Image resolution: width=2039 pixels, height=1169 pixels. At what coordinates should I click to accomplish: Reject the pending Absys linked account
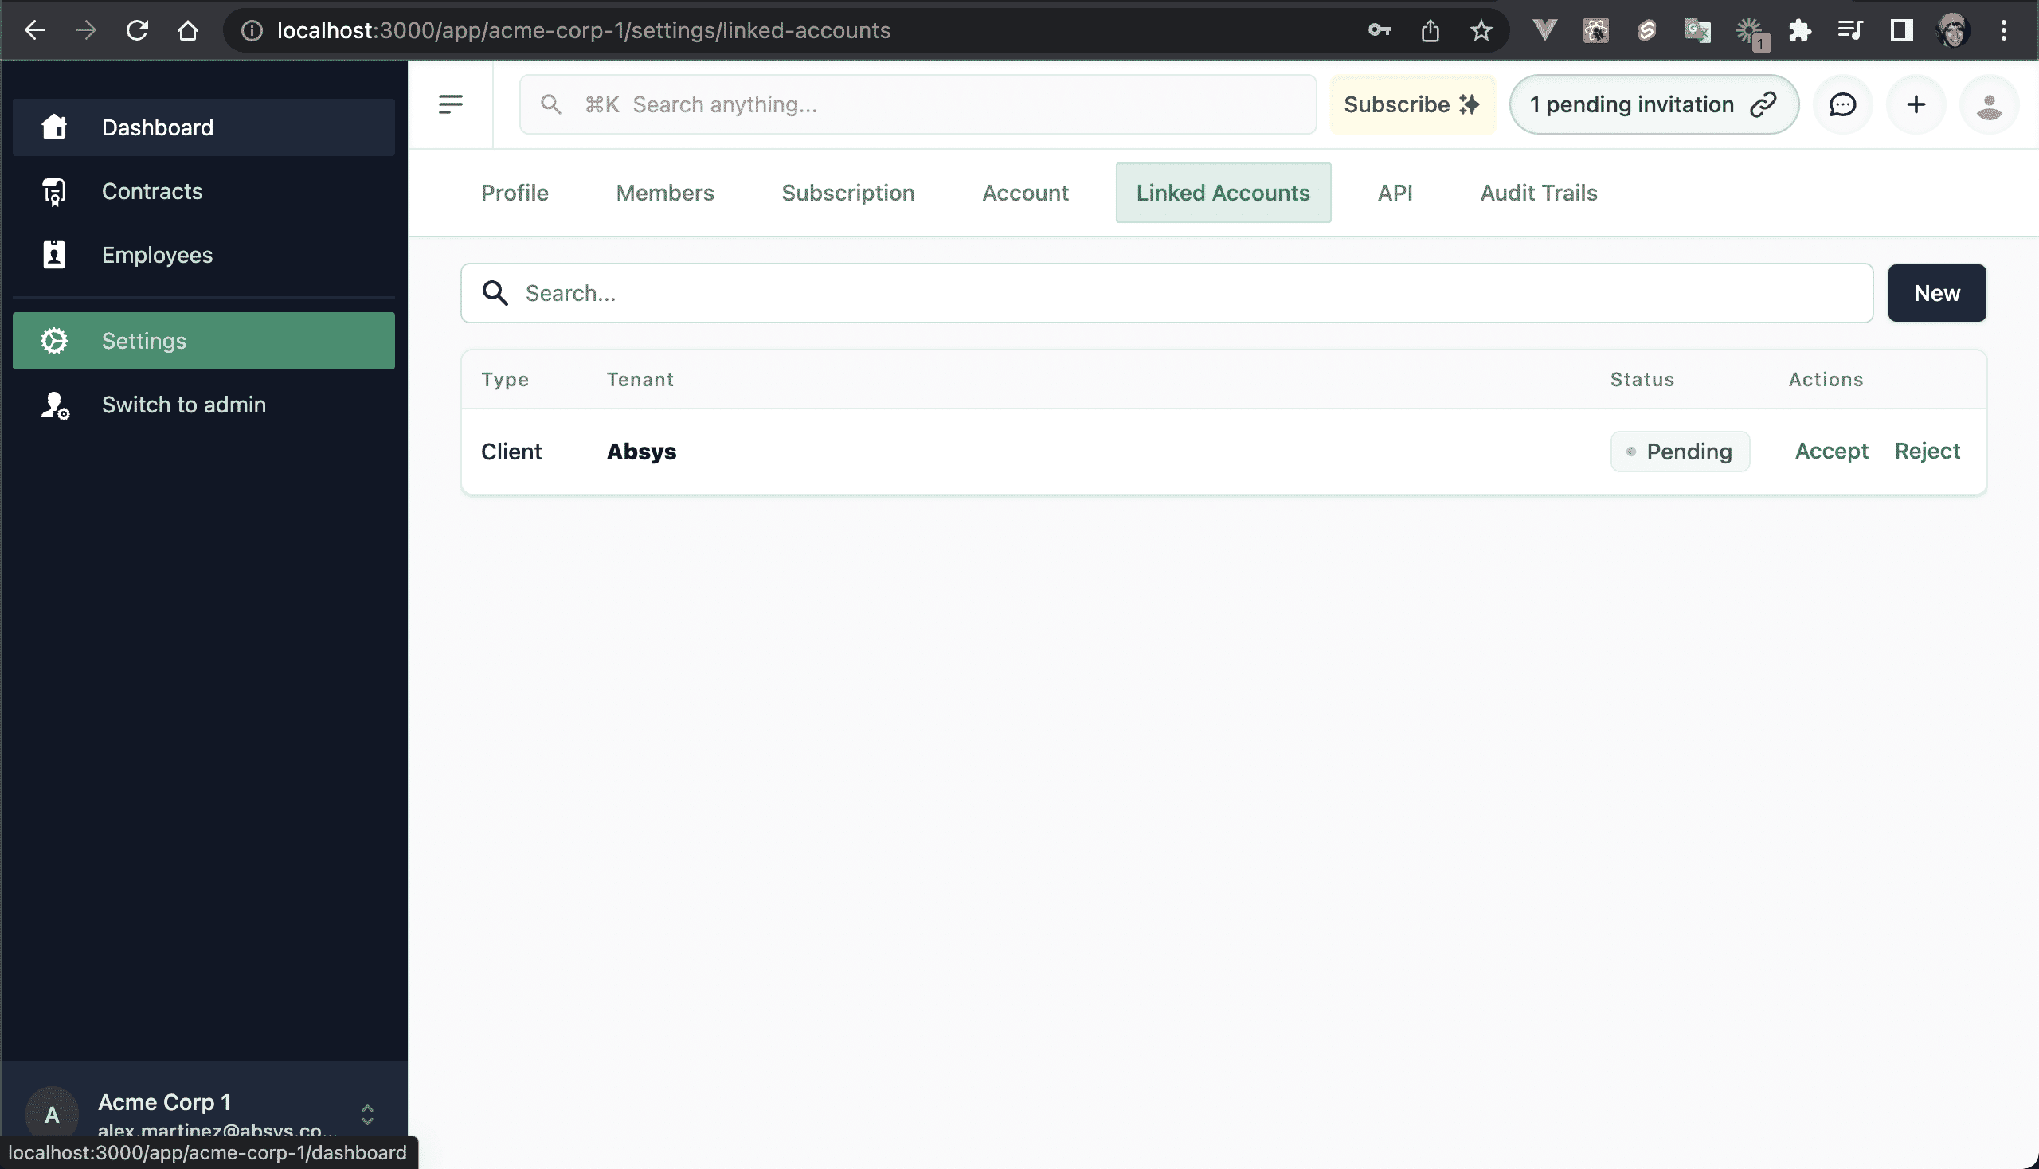(1928, 451)
